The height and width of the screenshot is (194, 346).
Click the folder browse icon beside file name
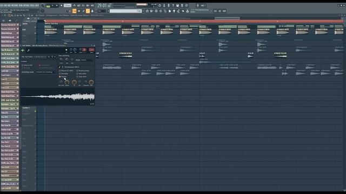(x=49, y=57)
